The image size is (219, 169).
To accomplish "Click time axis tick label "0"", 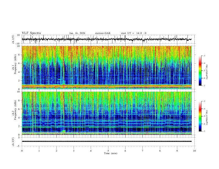I will click(x=22, y=151).
